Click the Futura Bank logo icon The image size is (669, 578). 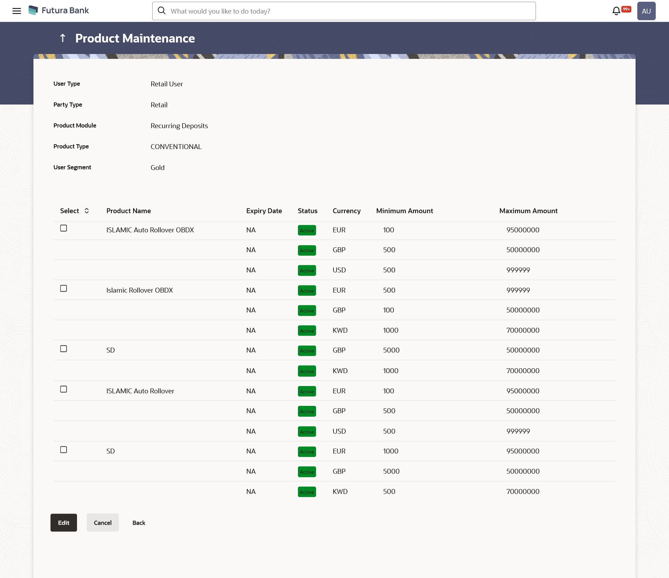coord(35,10)
